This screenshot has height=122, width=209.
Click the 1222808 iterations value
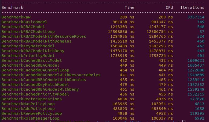pyautogui.click(x=196, y=70)
